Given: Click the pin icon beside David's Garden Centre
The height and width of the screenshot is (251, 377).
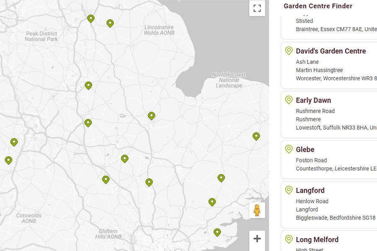Looking at the screenshot, I should [289, 51].
